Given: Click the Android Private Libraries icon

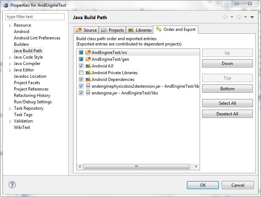Looking at the screenshot, I should (88, 73).
